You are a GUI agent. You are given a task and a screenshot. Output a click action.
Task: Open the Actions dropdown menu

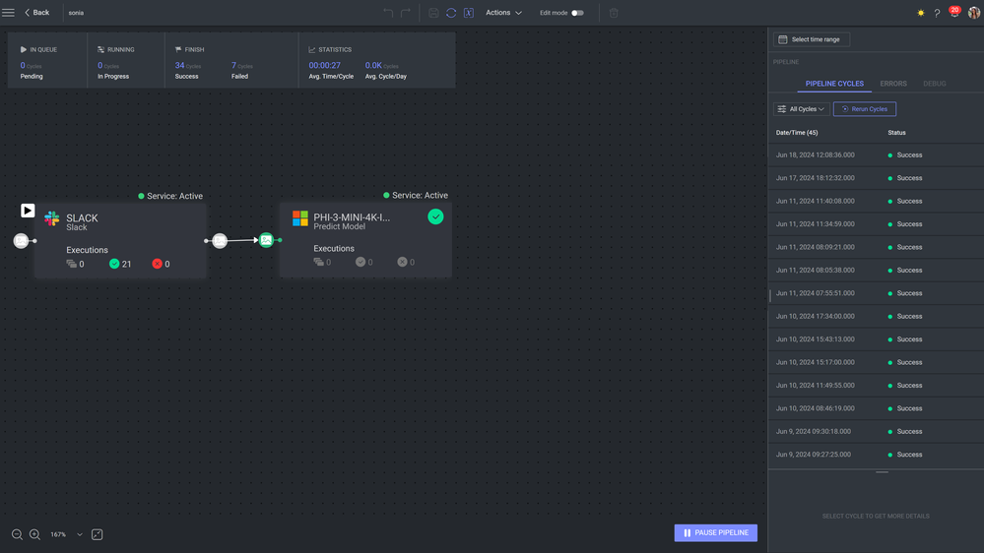tap(503, 13)
